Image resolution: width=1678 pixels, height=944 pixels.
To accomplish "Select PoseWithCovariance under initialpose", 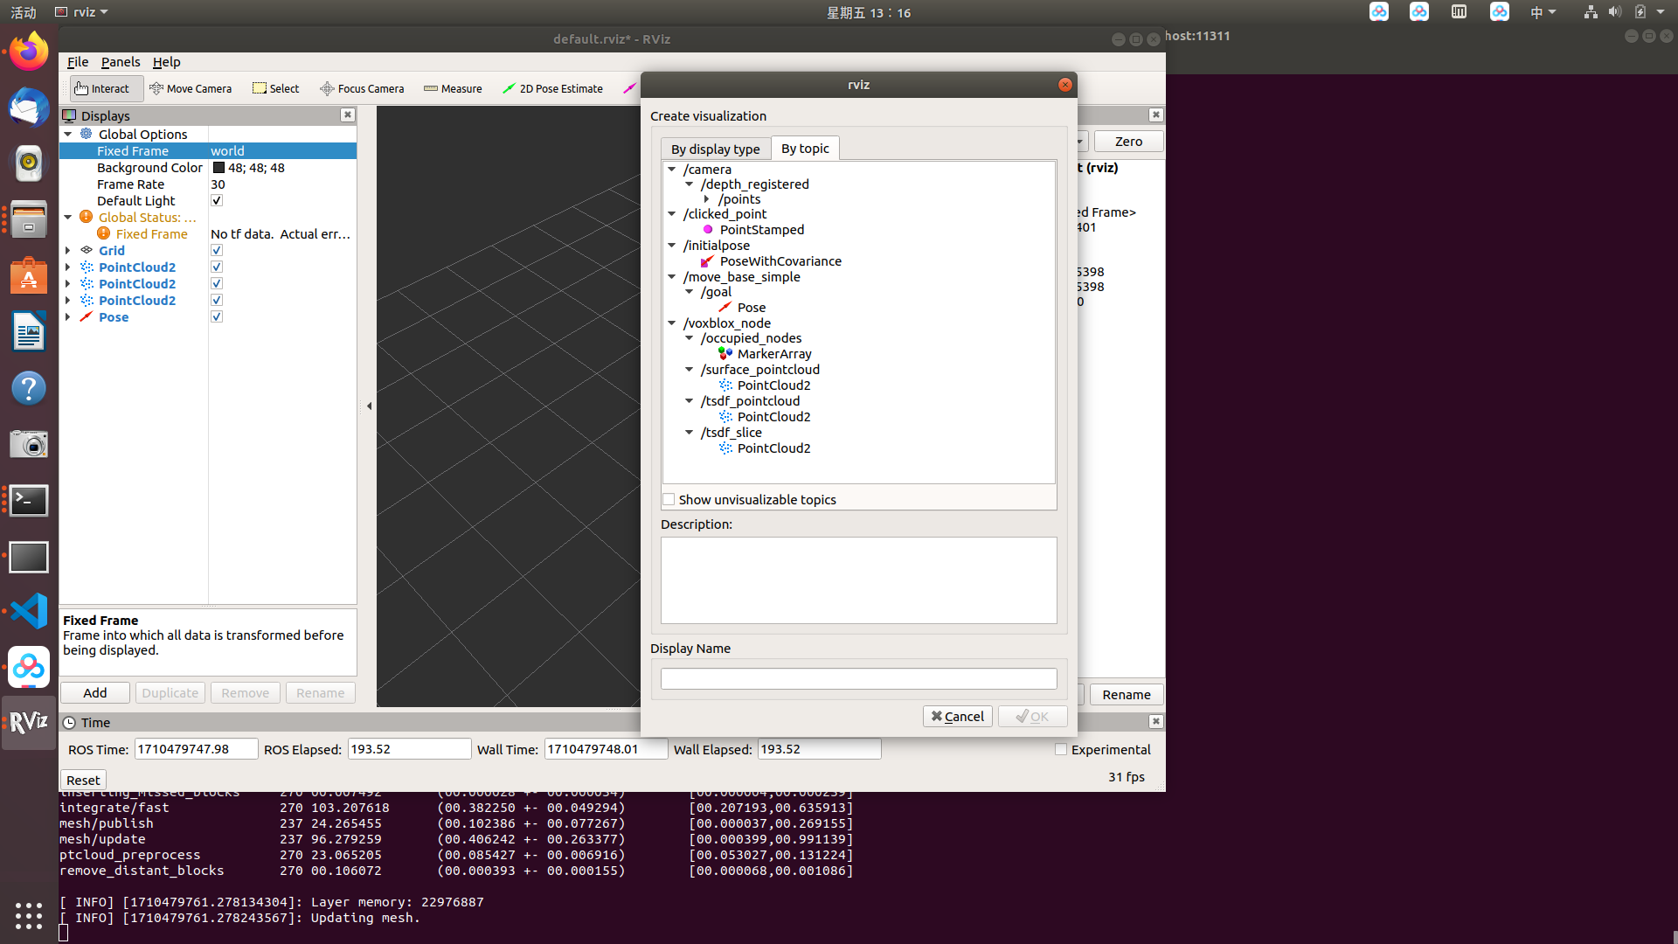I will point(780,261).
